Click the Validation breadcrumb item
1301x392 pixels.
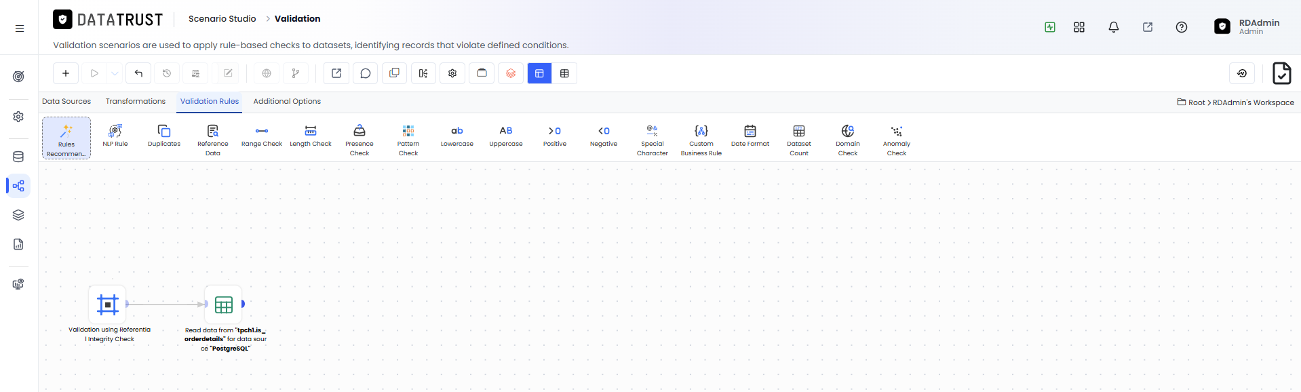click(298, 19)
